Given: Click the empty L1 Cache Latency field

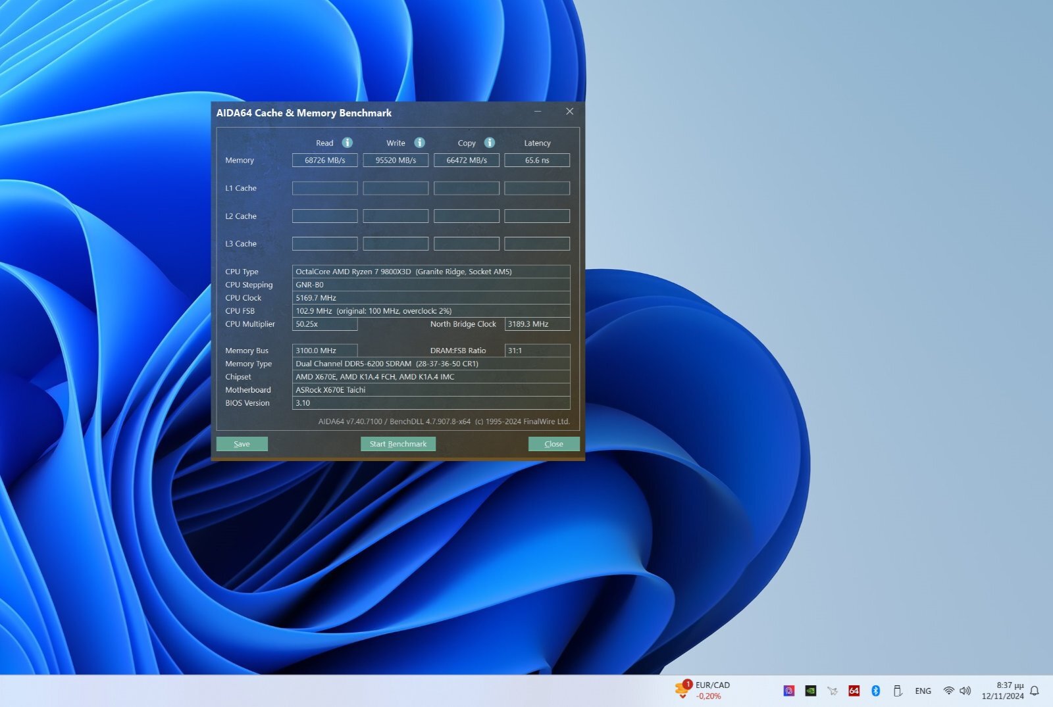Looking at the screenshot, I should tap(537, 188).
